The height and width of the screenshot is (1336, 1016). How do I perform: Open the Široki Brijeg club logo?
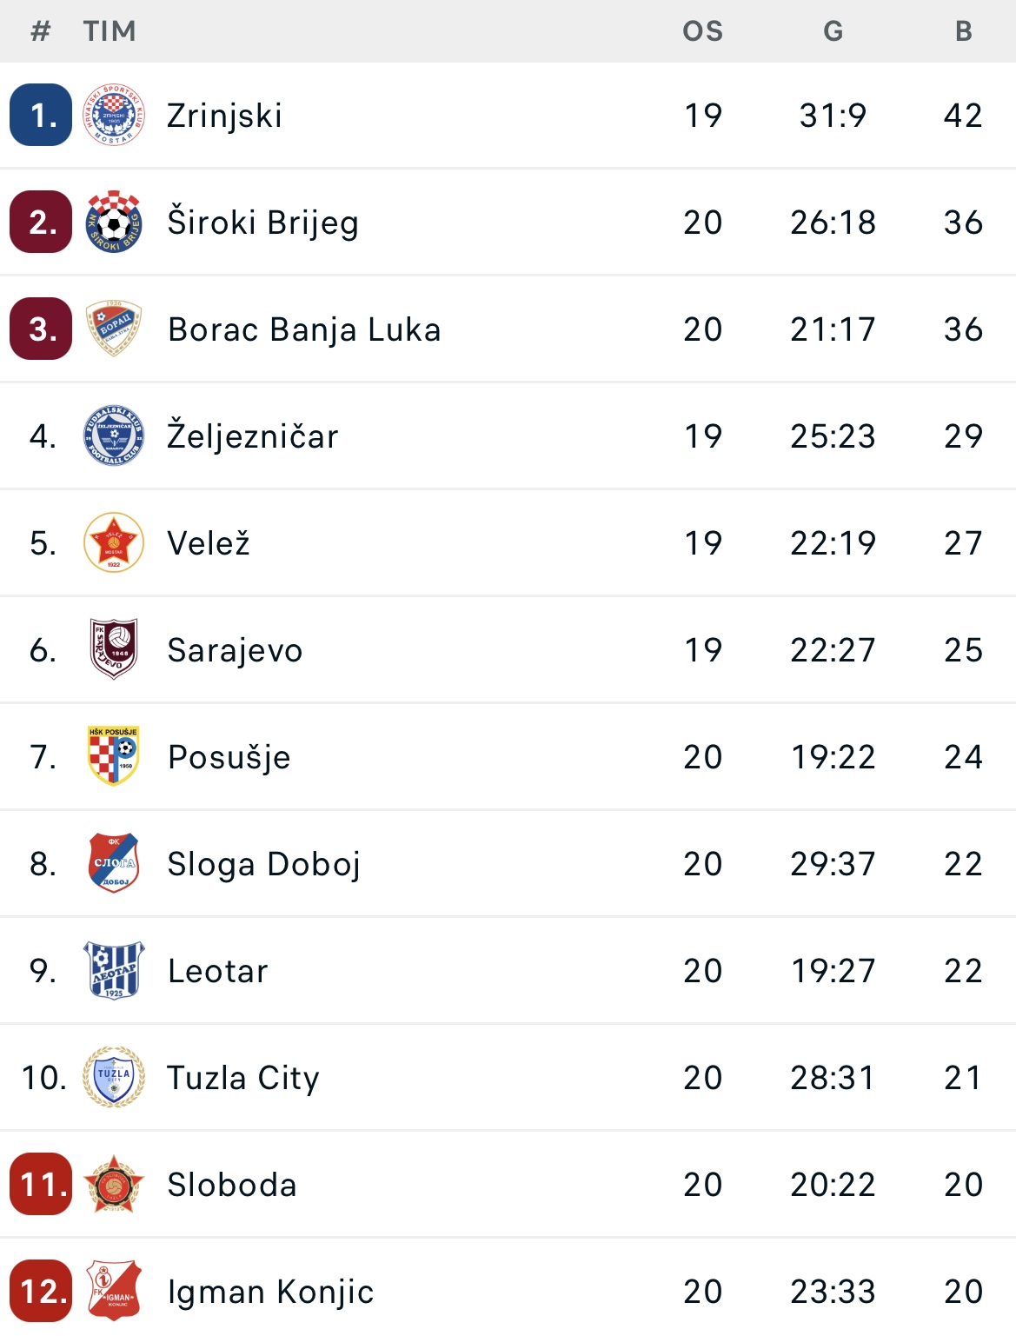pos(114,222)
